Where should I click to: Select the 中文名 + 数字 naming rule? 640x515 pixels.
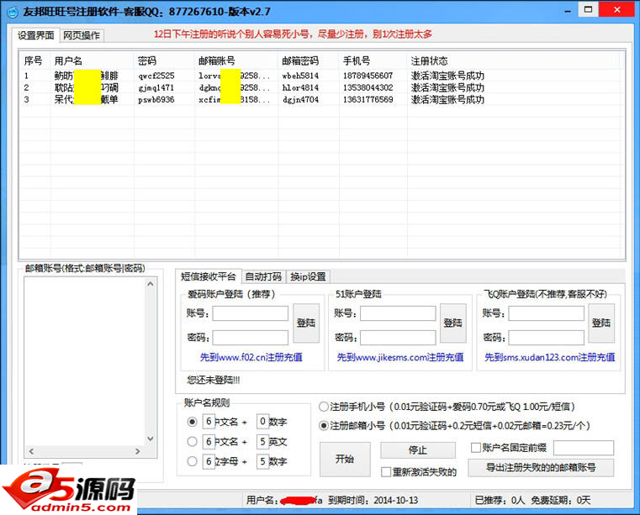click(192, 422)
